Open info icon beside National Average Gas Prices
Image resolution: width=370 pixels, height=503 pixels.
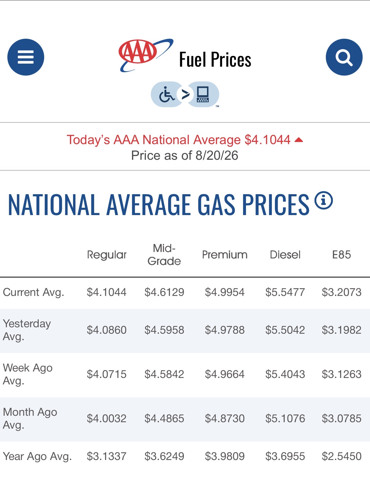click(324, 200)
